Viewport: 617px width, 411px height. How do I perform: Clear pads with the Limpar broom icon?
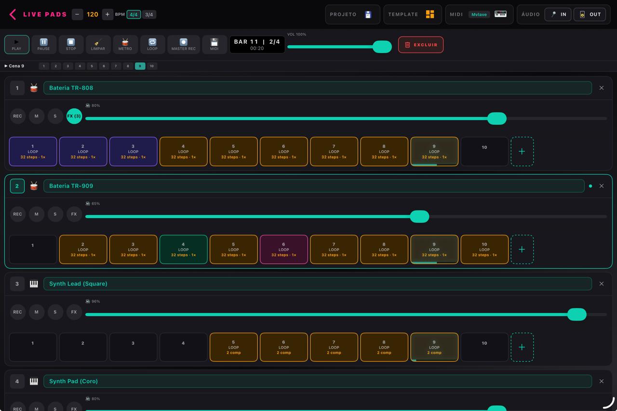tap(98, 44)
